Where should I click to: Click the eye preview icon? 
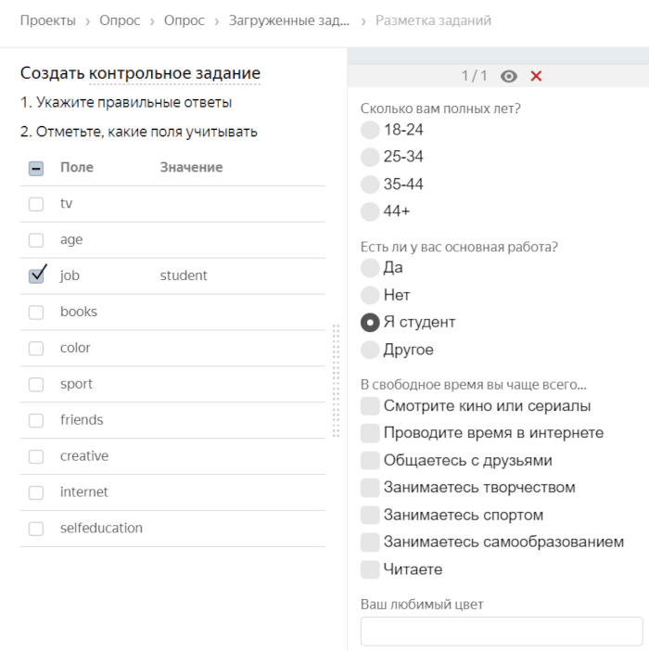coord(508,76)
